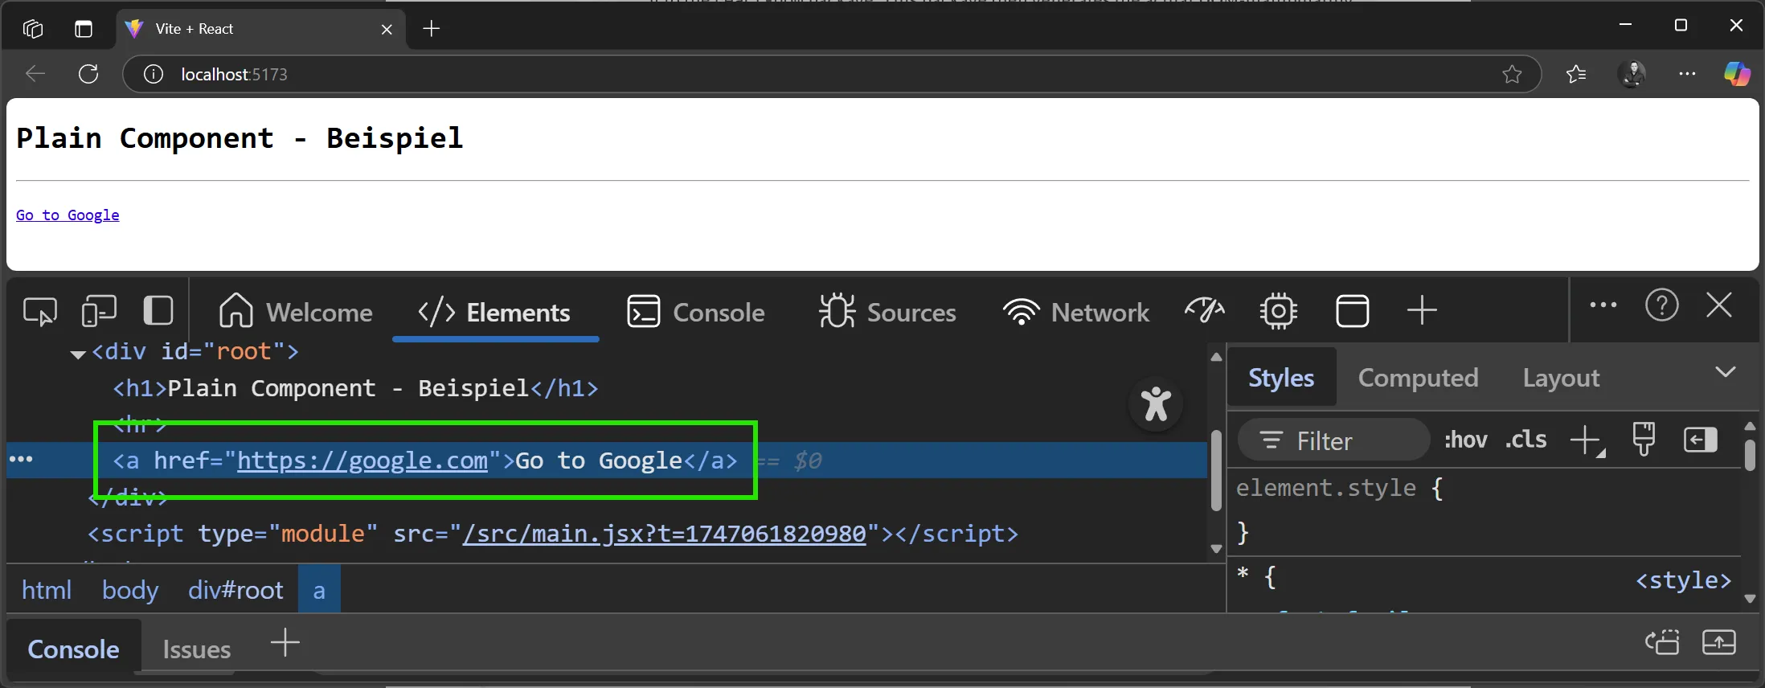View site information icon in address bar
The image size is (1765, 688).
pos(153,74)
